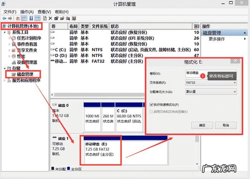Click 更多操作 in the actions pane
Image resolution: width=250 pixels, height=179 pixels.
217,39
